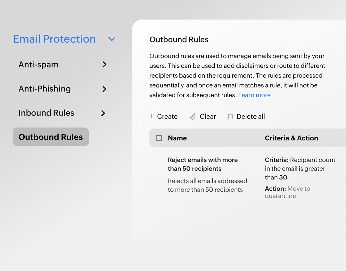Click the Criteria & Action column header

tap(291, 138)
